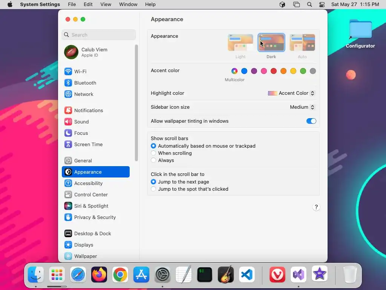386x290 pixels.
Task: Launch Vivaldi browser from the Dock
Action: pos(277,275)
